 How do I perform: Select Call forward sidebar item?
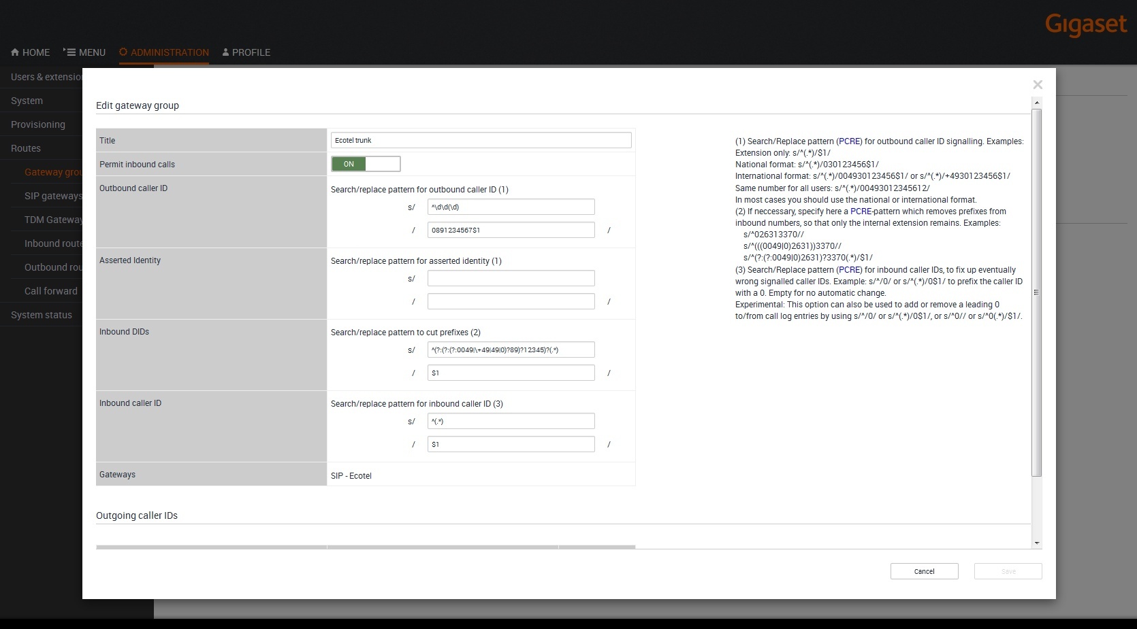[x=51, y=291]
